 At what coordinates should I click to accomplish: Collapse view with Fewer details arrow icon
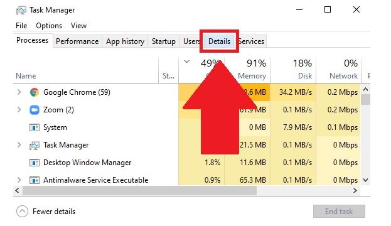pyautogui.click(x=22, y=212)
